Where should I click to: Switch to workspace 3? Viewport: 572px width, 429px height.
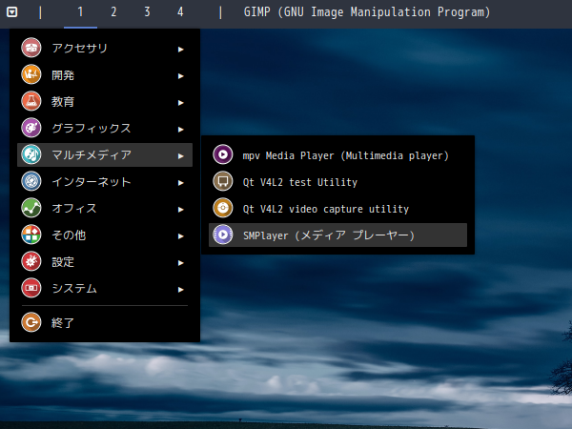coord(147,12)
